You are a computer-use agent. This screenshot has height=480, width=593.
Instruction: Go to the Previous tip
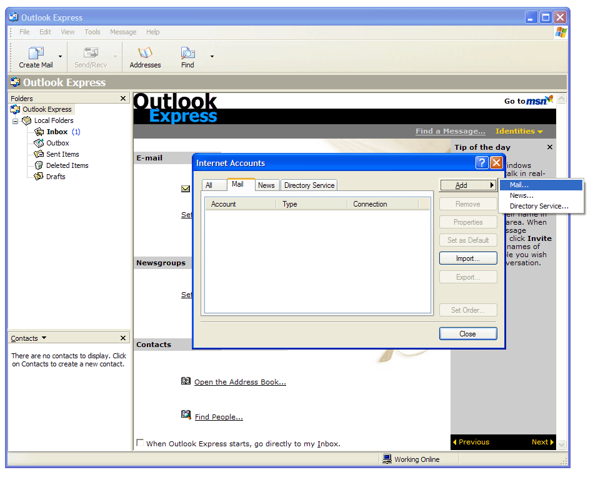(471, 442)
